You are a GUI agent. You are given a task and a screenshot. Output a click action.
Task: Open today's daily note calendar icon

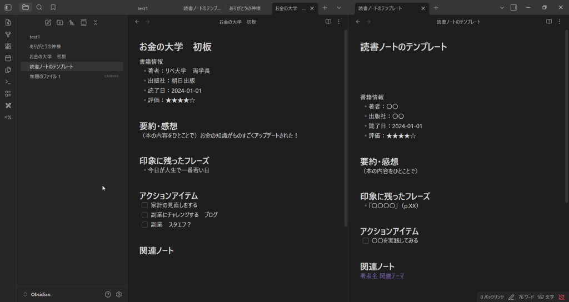(x=8, y=58)
